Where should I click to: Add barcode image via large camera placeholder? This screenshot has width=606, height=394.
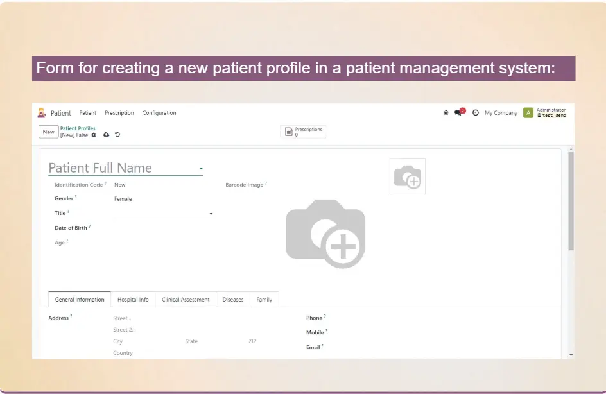325,234
